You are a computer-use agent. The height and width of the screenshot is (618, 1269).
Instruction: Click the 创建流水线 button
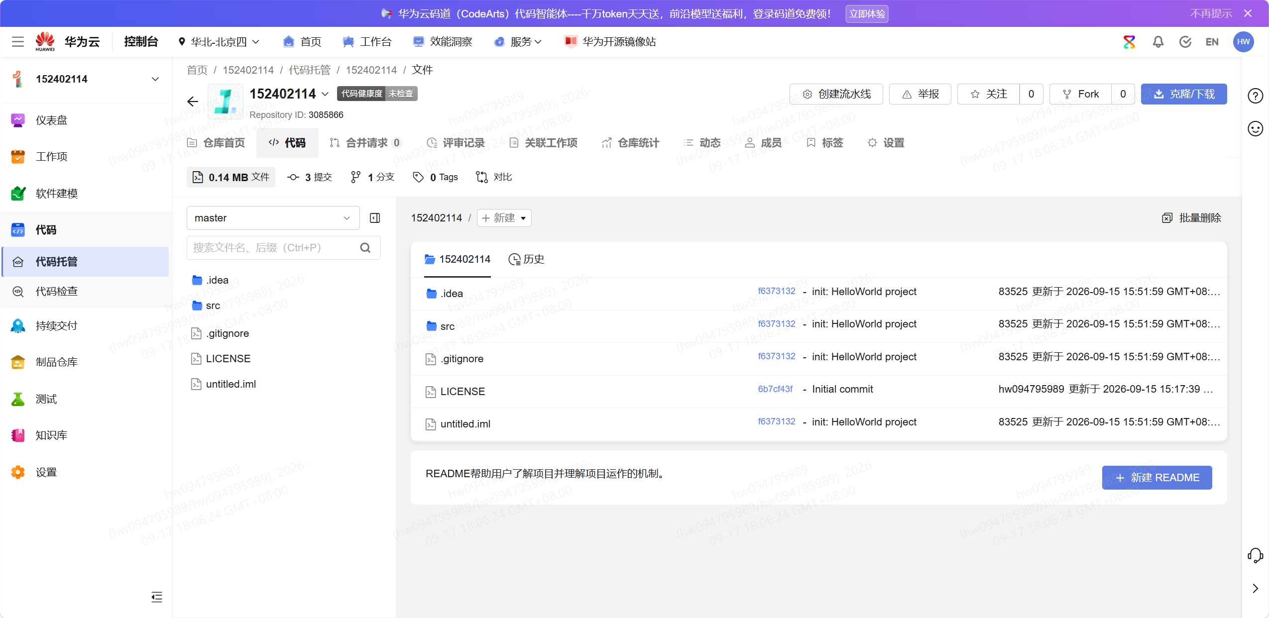pos(836,94)
